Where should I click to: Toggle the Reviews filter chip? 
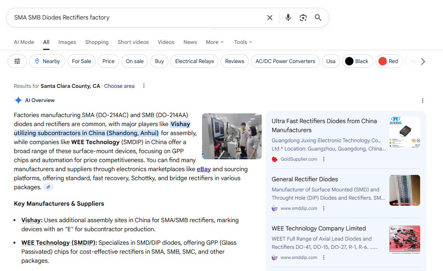[235, 61]
